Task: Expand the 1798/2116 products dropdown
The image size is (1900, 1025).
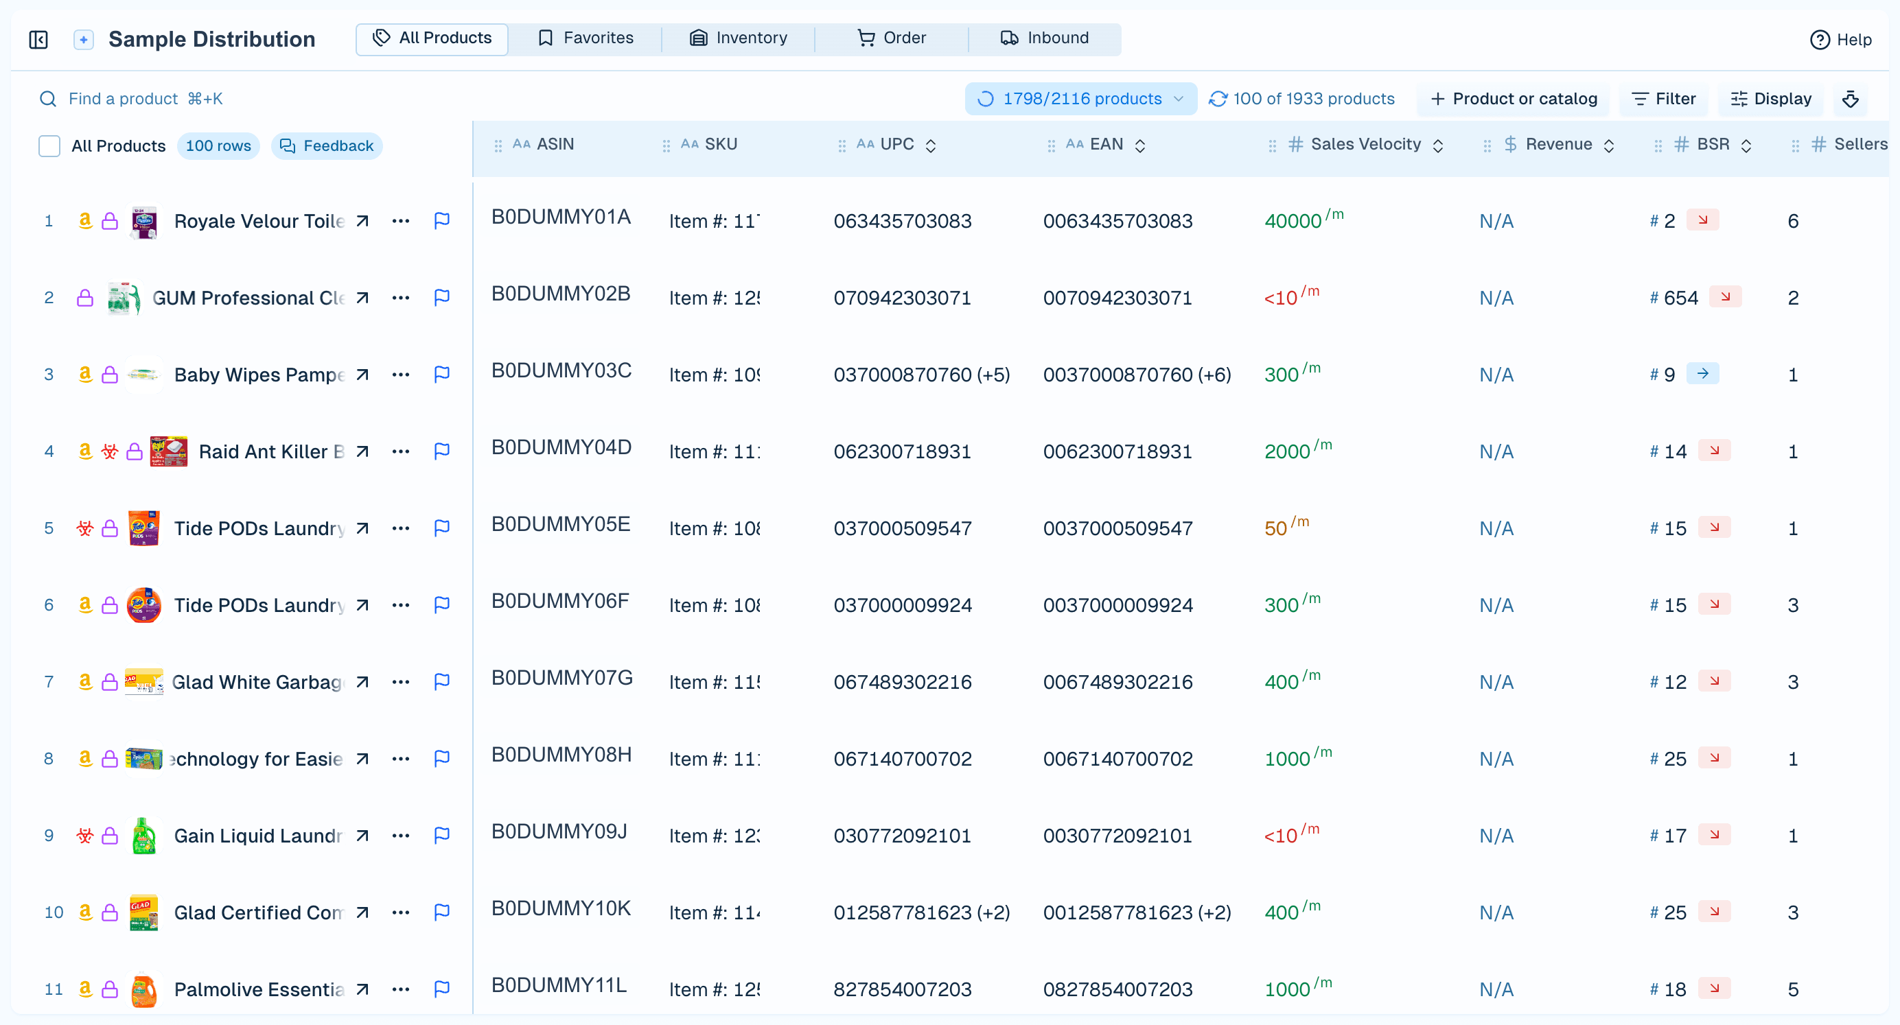Action: [1080, 99]
